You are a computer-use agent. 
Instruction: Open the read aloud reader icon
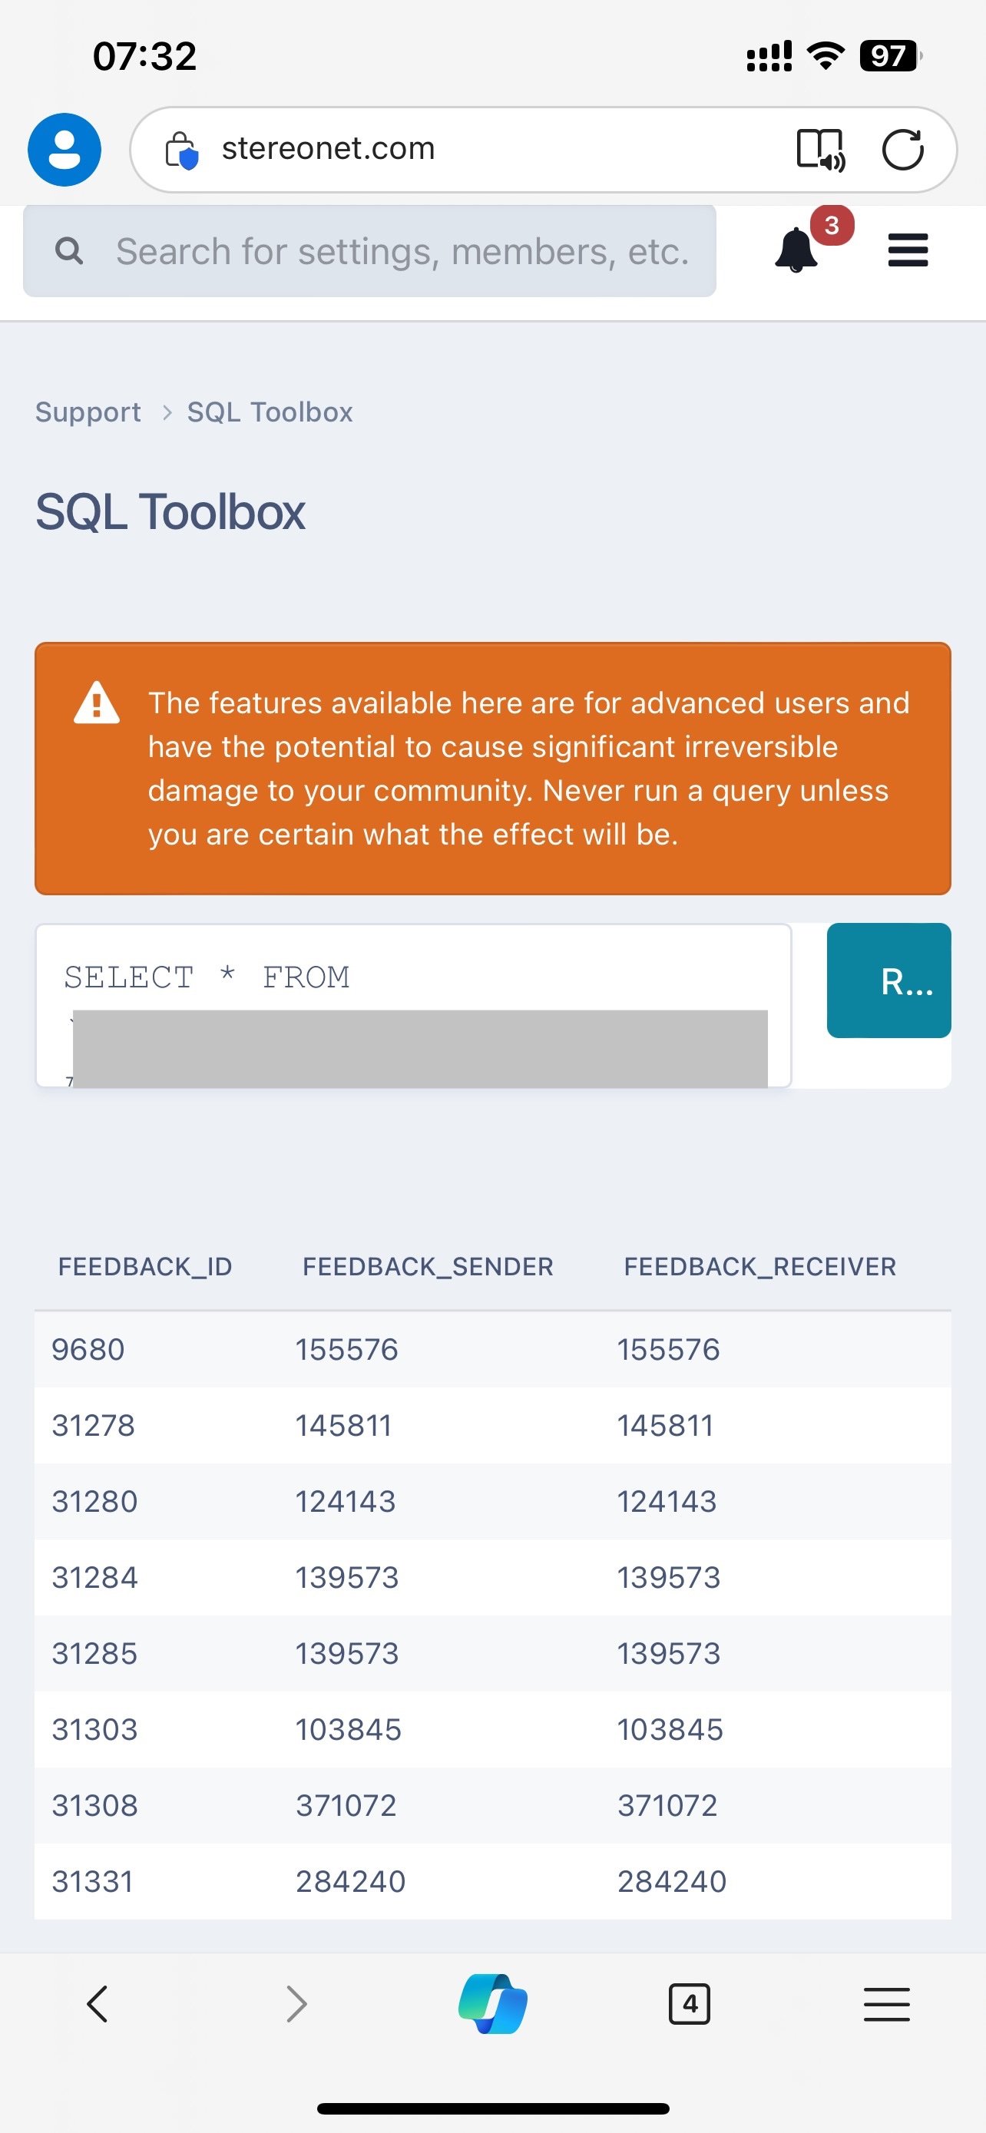819,150
